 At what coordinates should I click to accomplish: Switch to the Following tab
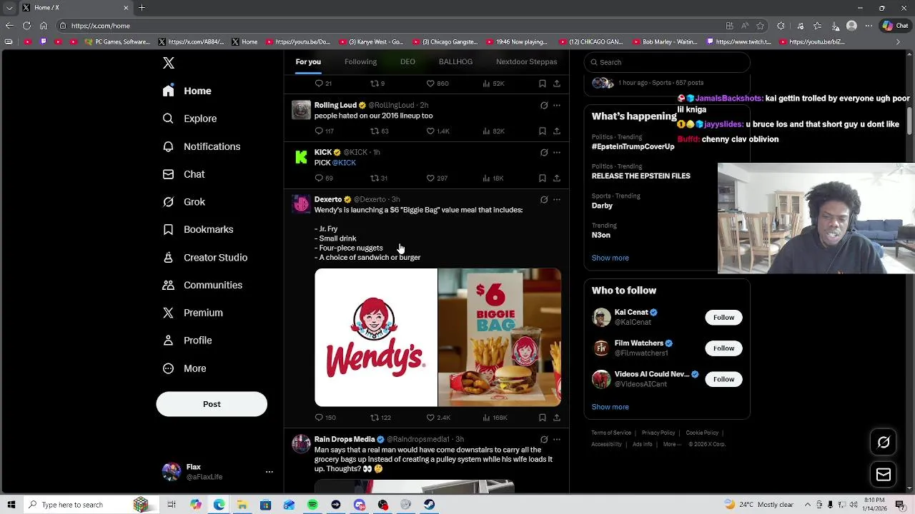click(x=360, y=62)
